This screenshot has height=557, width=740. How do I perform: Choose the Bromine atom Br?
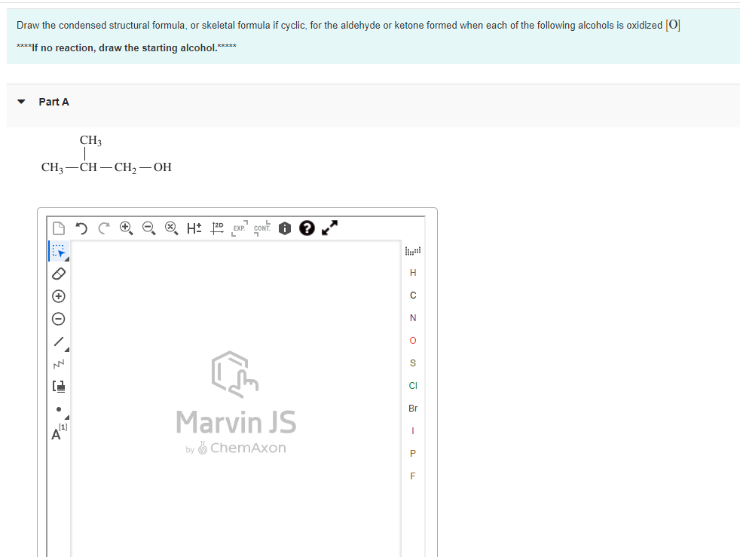pyautogui.click(x=413, y=409)
